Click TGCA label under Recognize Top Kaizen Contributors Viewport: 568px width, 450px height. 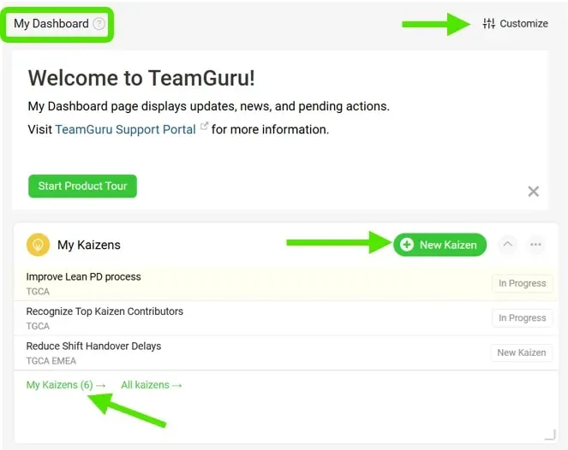[x=38, y=326]
